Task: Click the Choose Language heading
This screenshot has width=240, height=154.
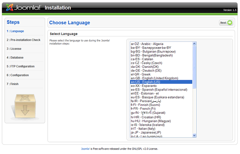Action: pyautogui.click(x=70, y=23)
